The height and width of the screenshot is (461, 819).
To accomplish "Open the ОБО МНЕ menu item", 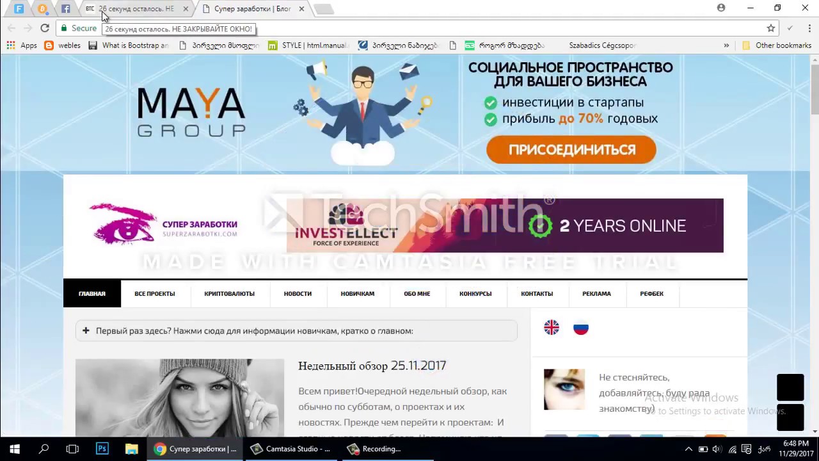I will [417, 294].
